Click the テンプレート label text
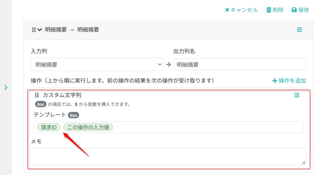The width and height of the screenshot is (325, 175). [50, 115]
